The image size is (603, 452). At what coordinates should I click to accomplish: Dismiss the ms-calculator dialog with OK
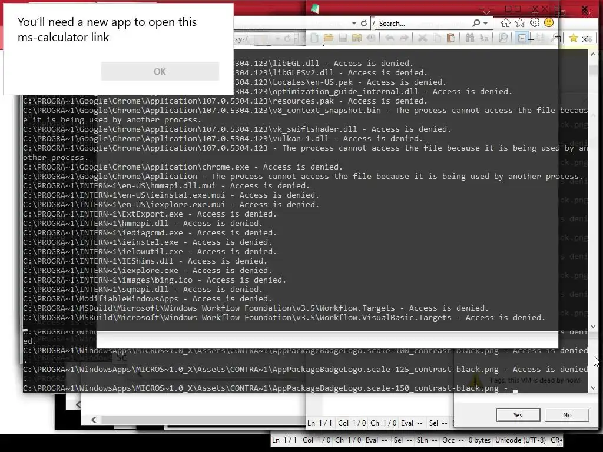[x=160, y=71]
